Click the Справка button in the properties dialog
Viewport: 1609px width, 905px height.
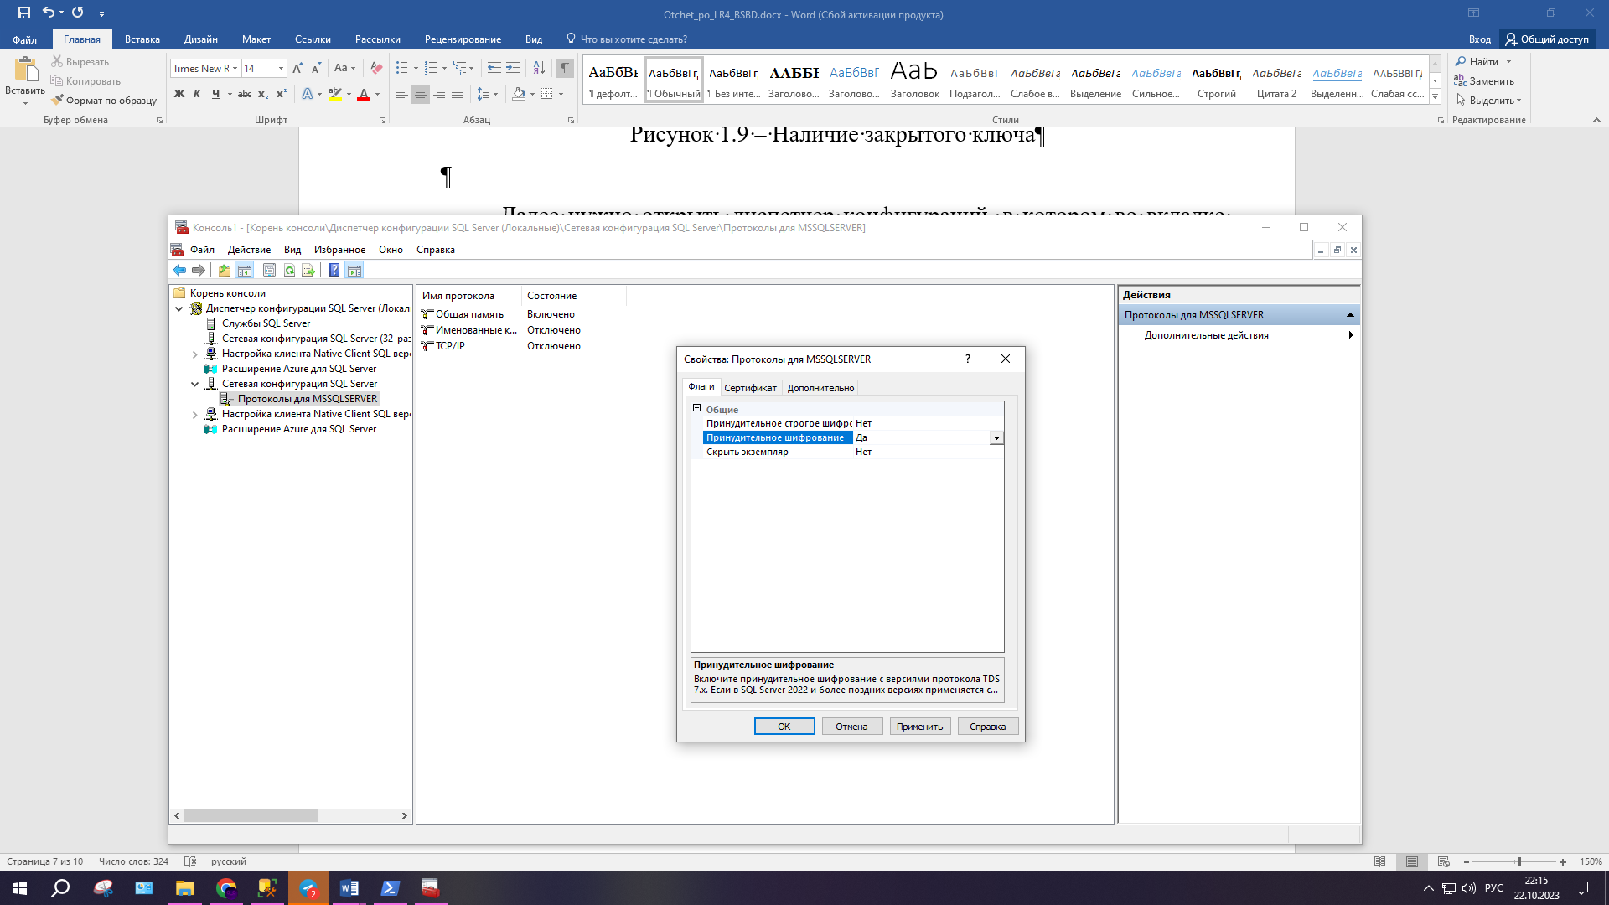tap(988, 727)
